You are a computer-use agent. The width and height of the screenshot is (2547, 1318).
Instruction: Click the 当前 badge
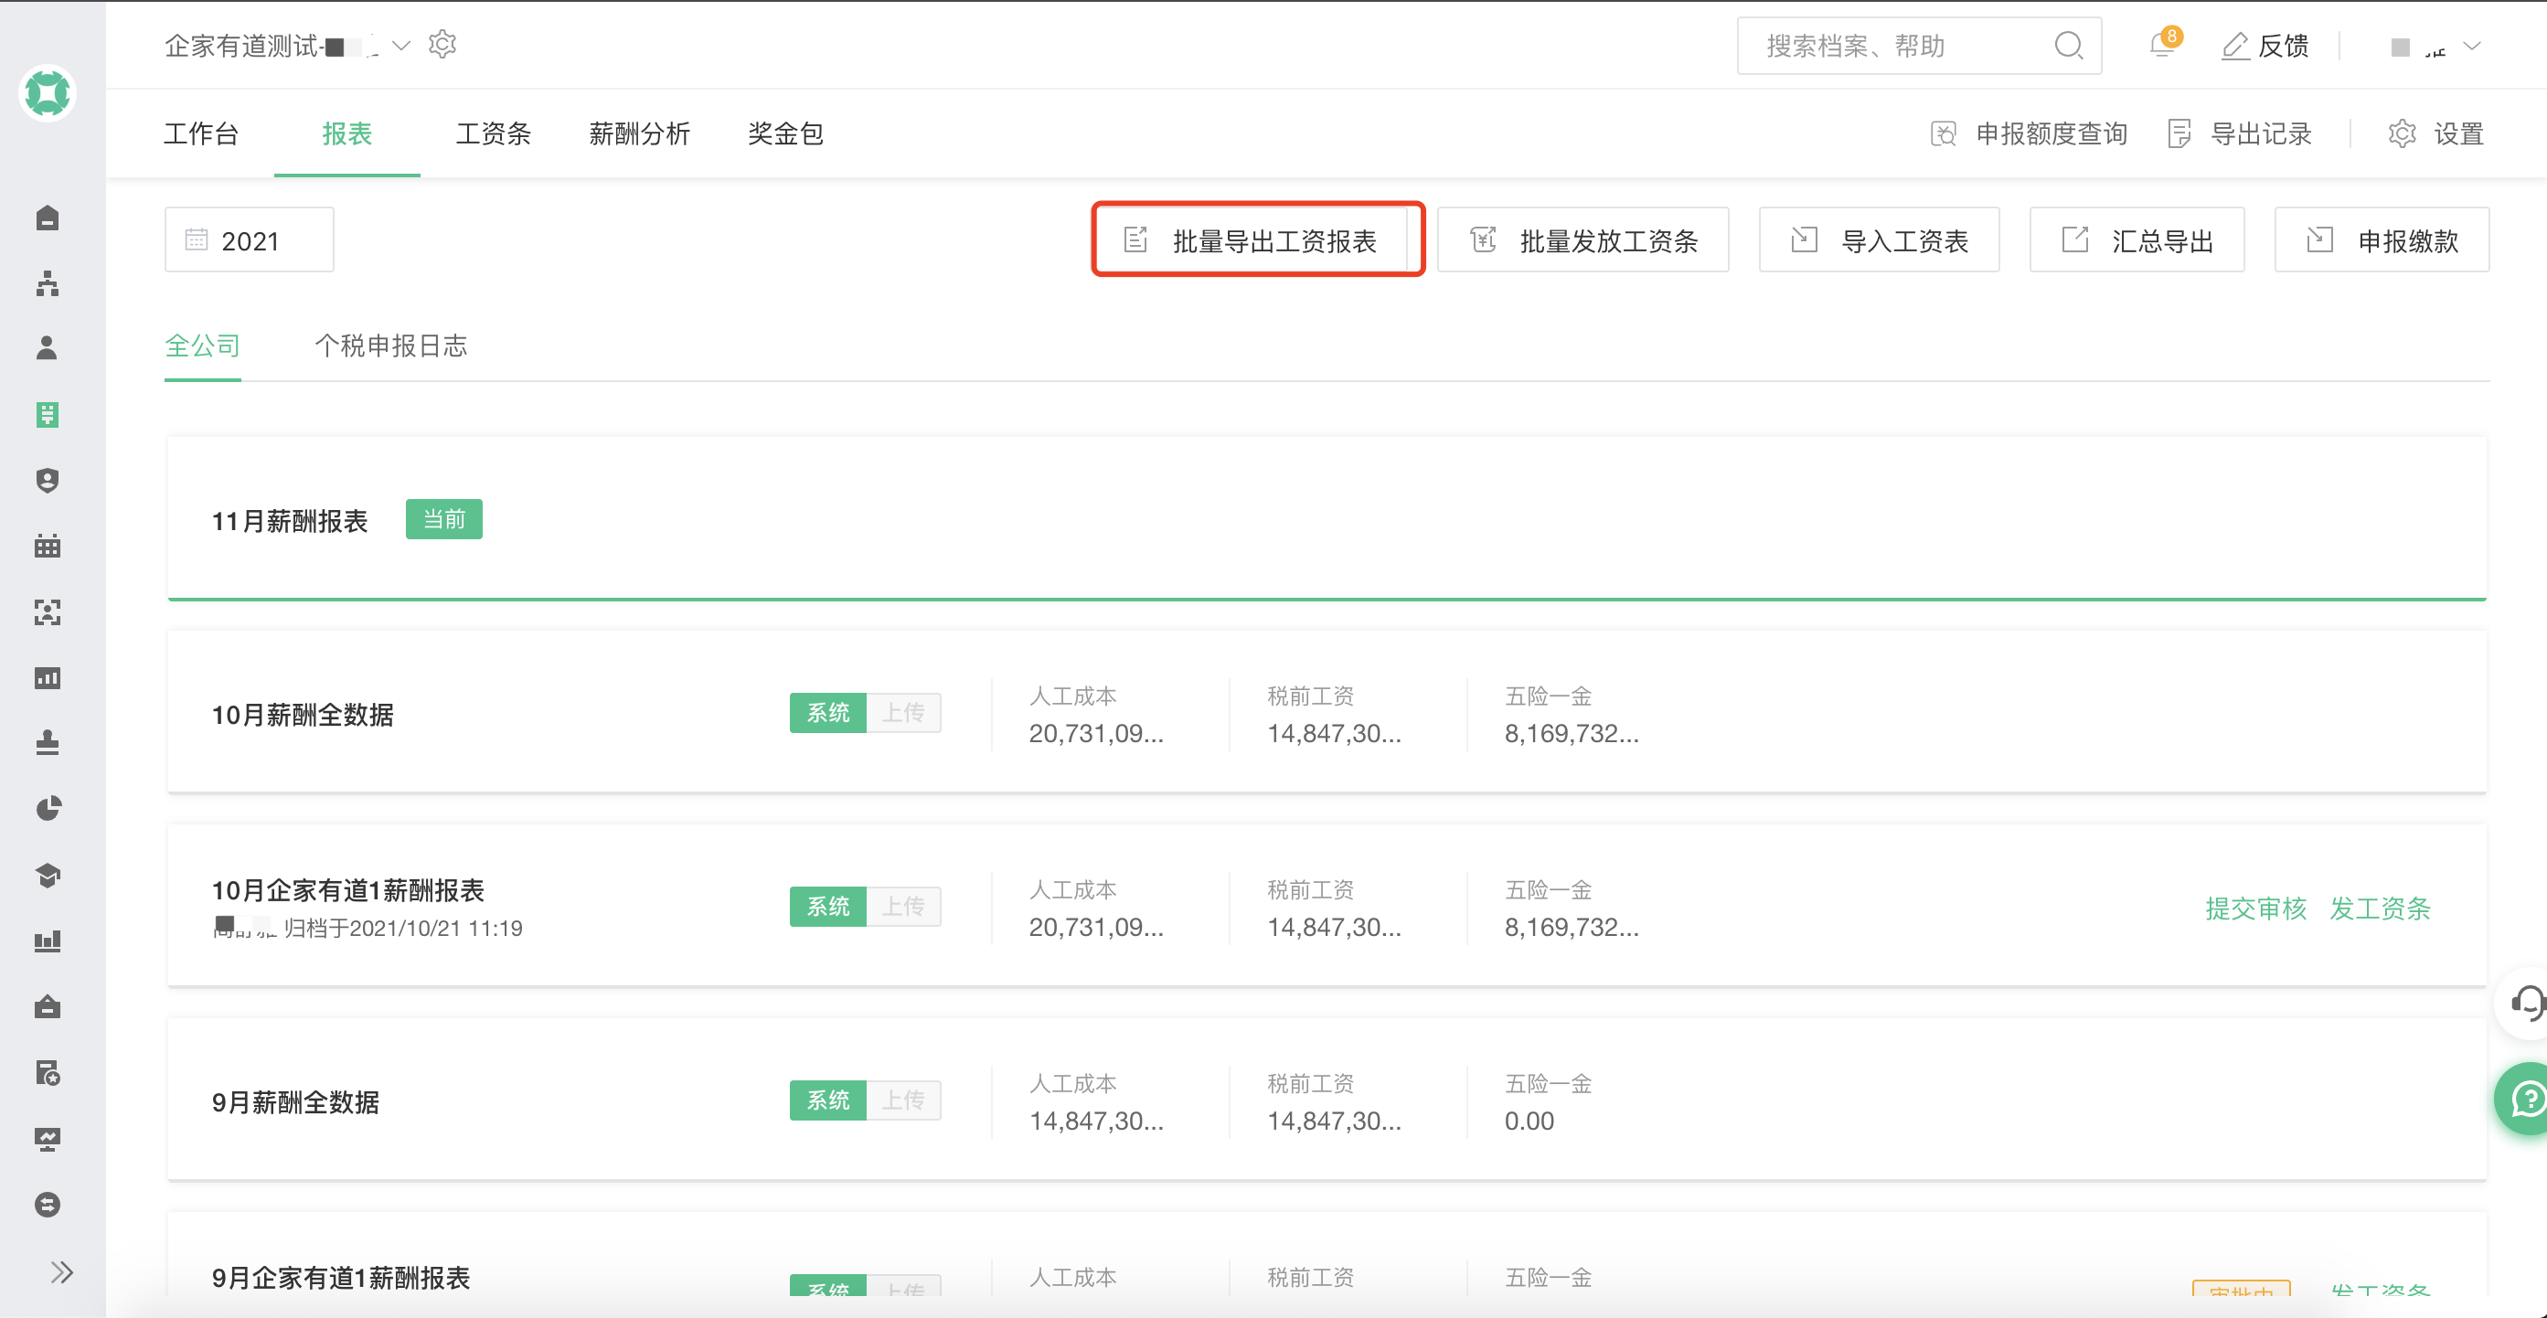point(444,519)
